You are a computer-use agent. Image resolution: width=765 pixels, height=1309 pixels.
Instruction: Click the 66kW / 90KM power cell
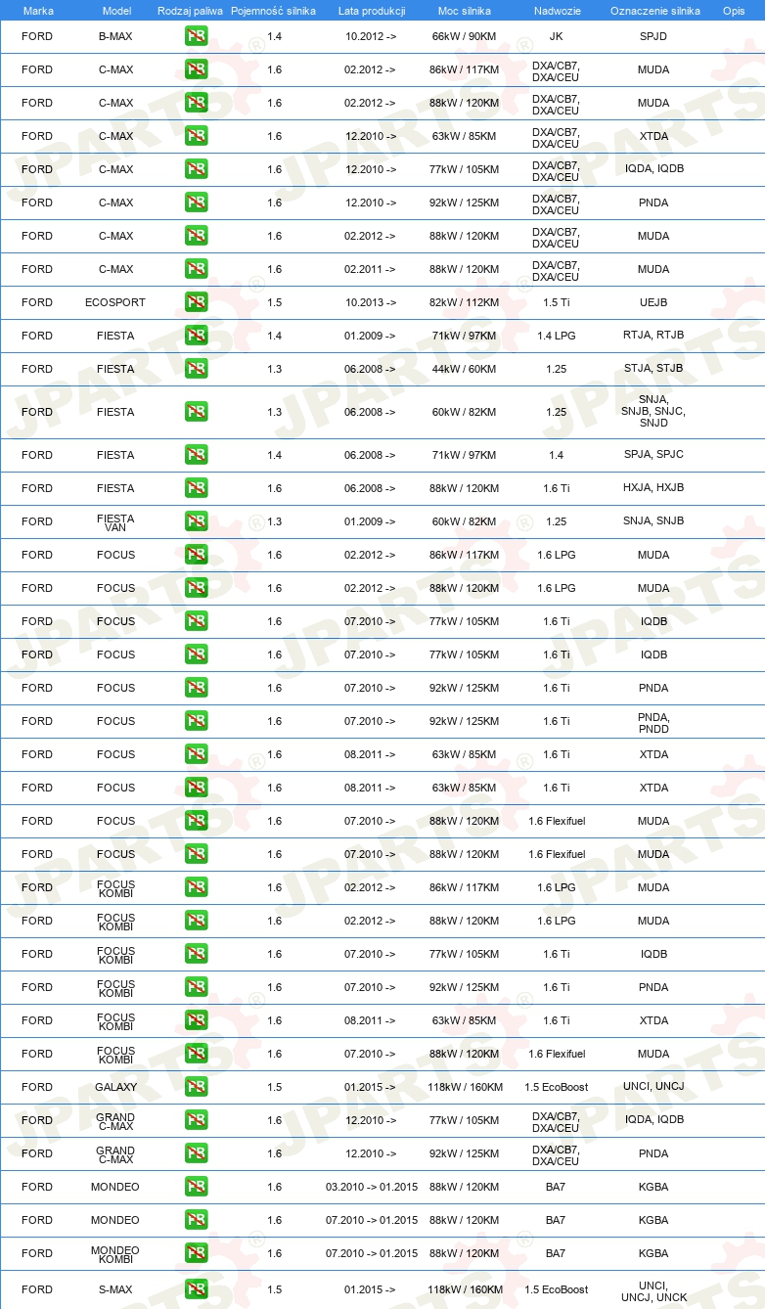point(465,36)
